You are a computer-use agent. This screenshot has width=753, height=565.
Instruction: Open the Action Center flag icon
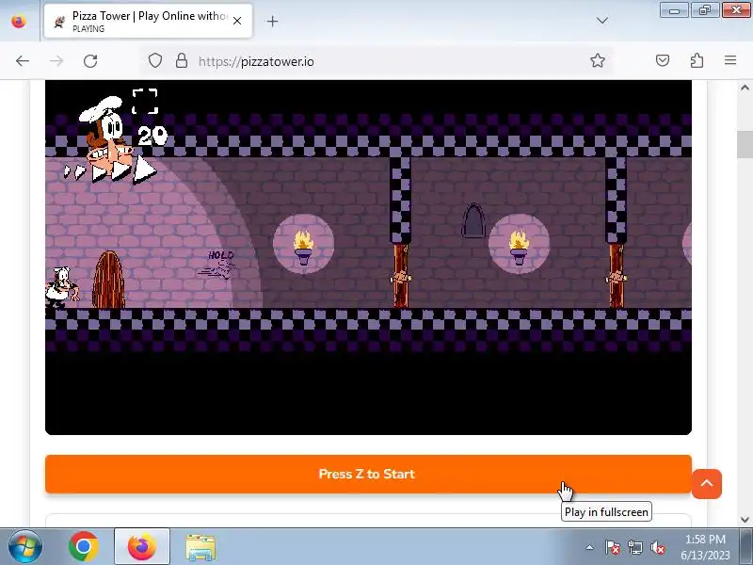612,547
